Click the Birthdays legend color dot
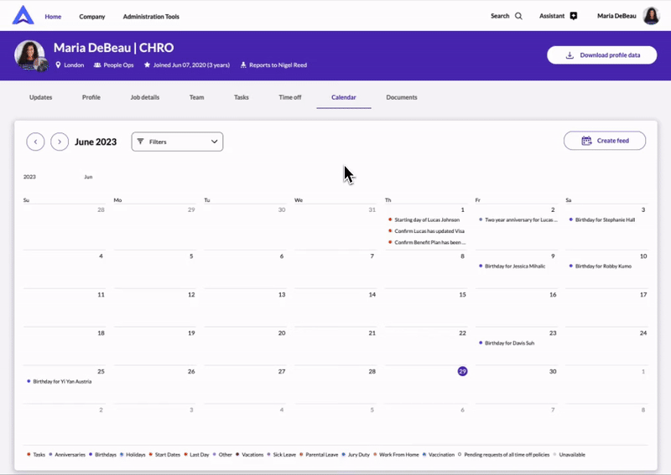The width and height of the screenshot is (671, 475). (91, 455)
